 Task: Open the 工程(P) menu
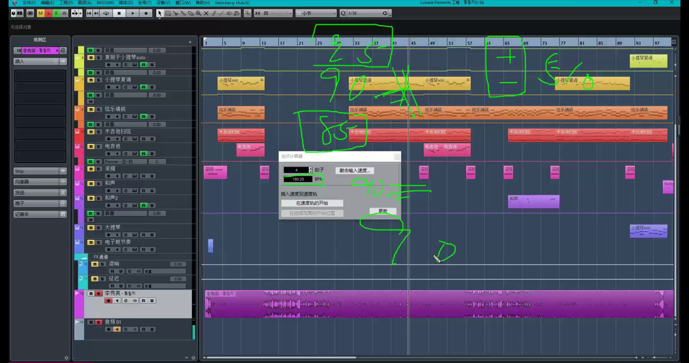66,3
